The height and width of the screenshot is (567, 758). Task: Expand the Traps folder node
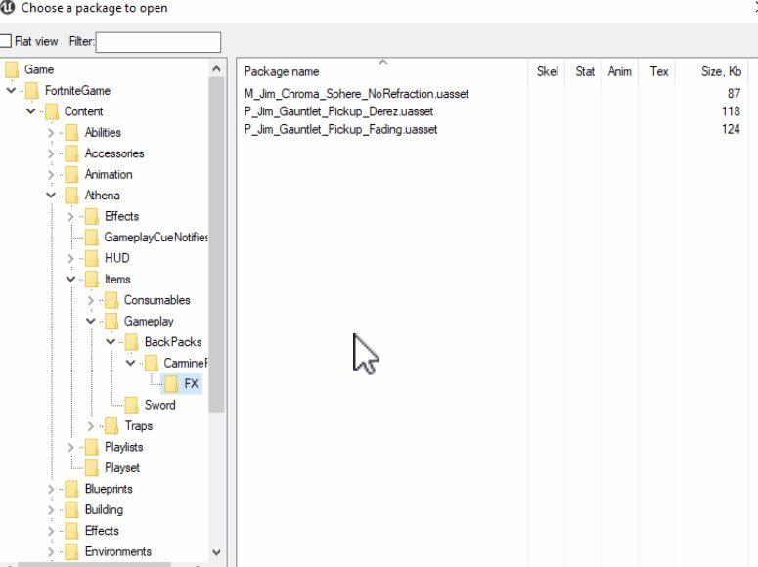pyautogui.click(x=90, y=426)
